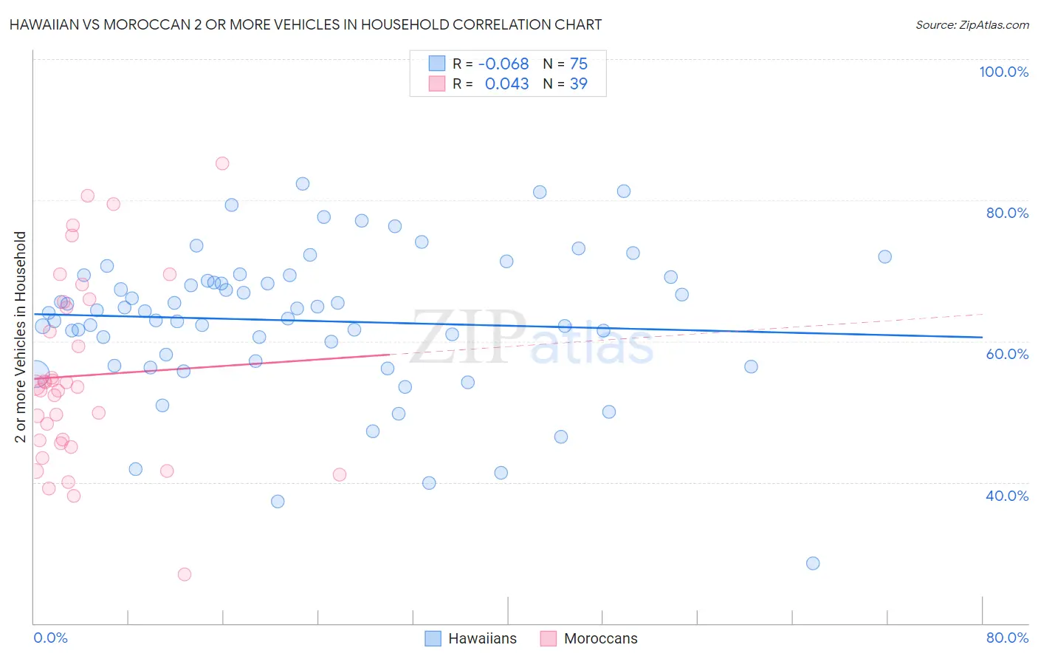Open the Source: ZipAtlas.com link
Image resolution: width=1038 pixels, height=659 pixels.
[972, 24]
